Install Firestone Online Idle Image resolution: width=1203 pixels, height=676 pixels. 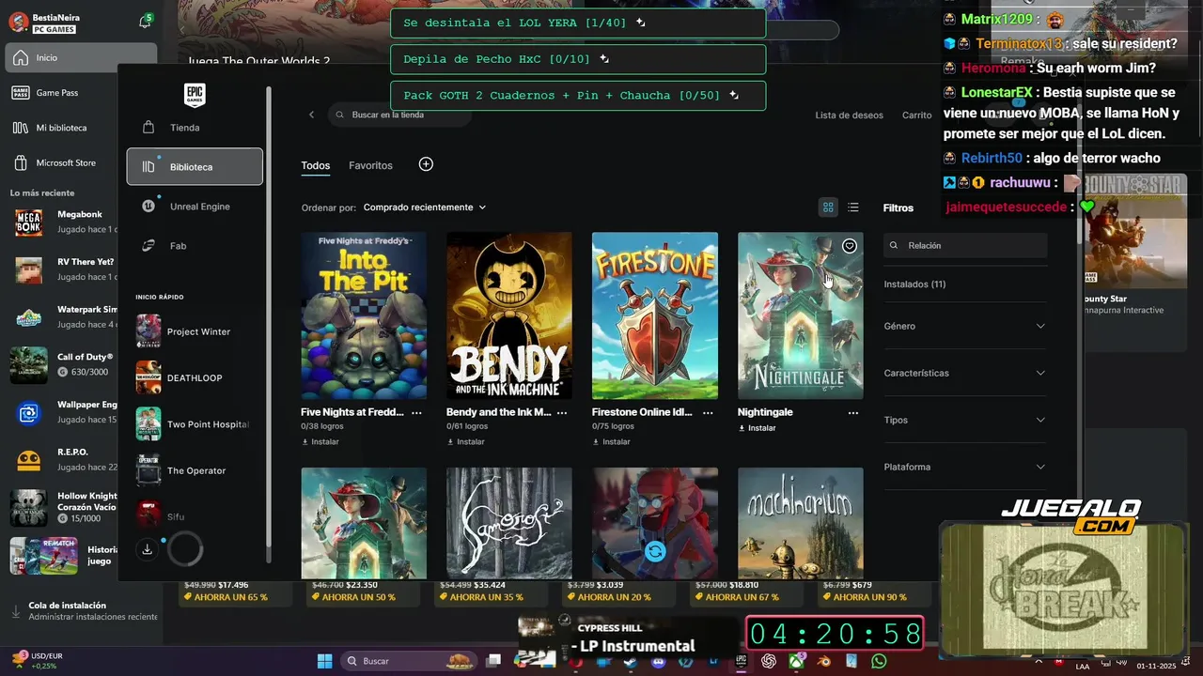612,441
